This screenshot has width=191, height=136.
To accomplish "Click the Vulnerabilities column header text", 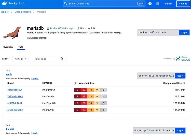I will tap(86, 83).
